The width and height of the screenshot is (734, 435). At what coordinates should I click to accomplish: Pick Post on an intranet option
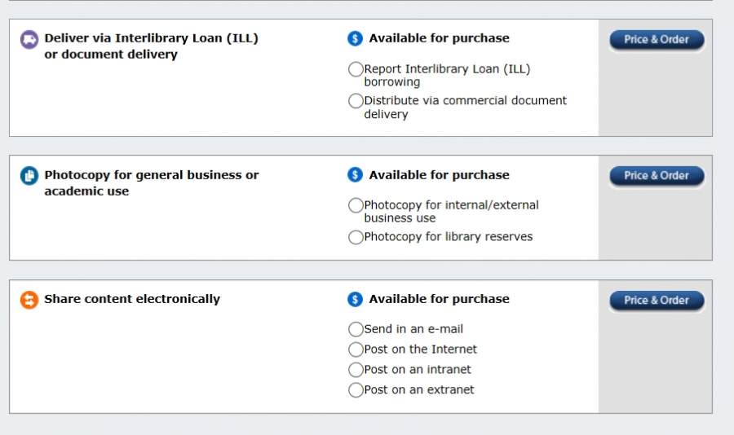(356, 370)
